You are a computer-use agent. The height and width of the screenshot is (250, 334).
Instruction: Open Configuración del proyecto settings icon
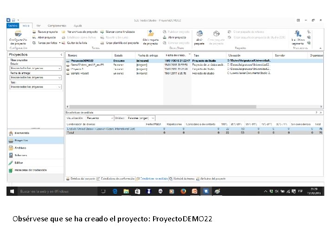point(18,37)
